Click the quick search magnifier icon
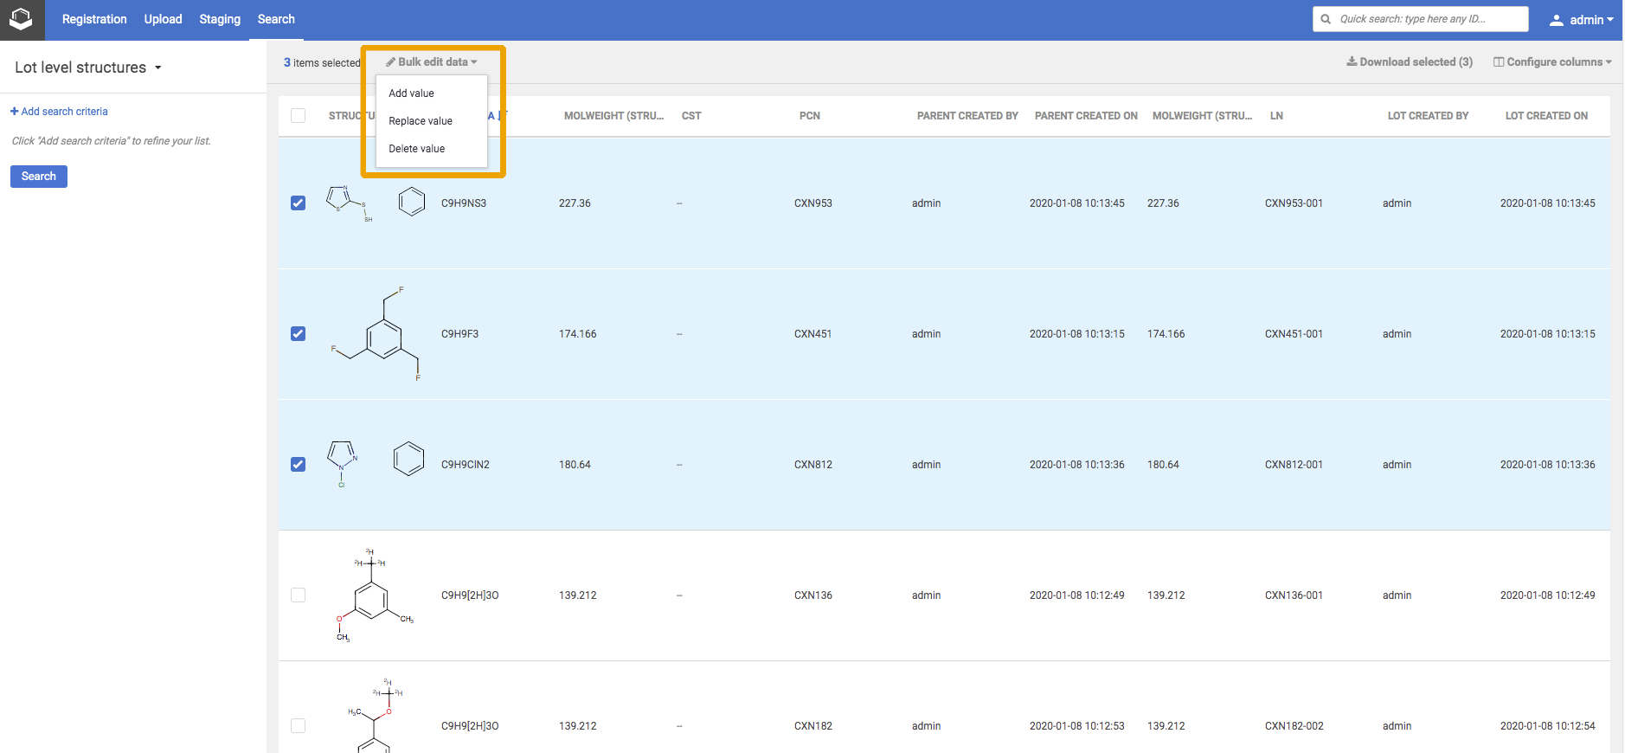 tap(1326, 19)
